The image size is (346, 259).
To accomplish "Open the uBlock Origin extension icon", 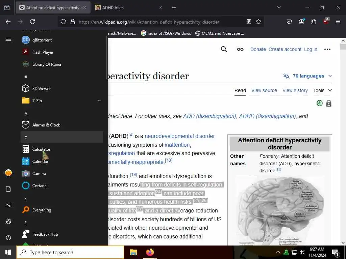I will (x=326, y=21).
